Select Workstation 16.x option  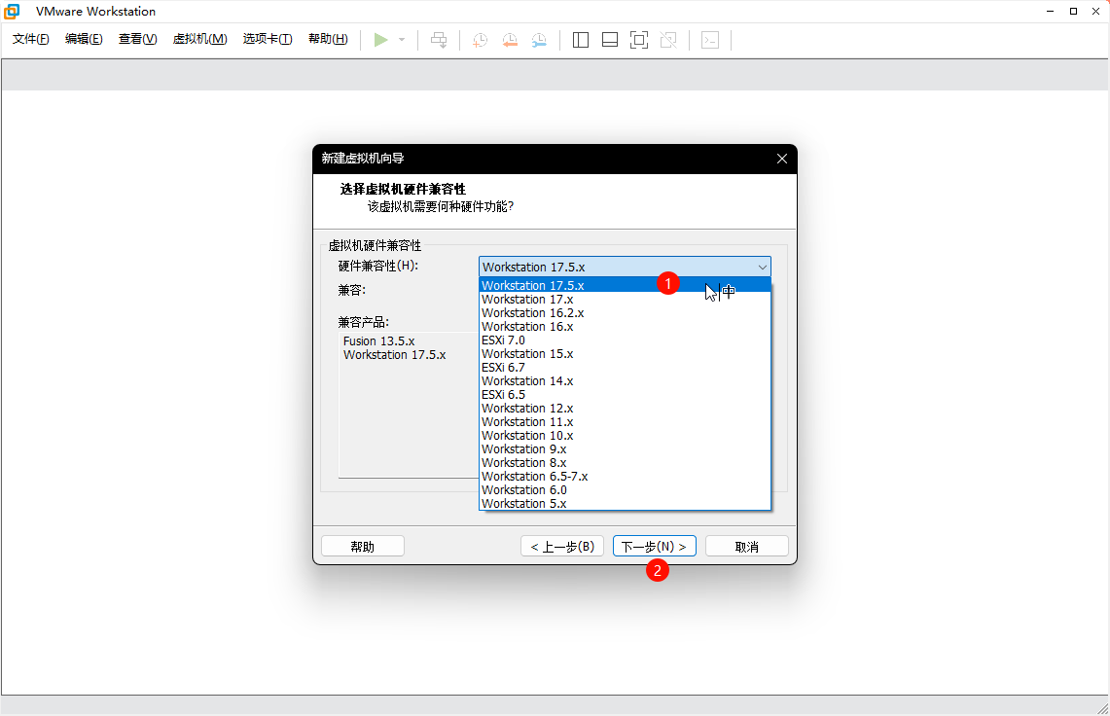tap(625, 327)
